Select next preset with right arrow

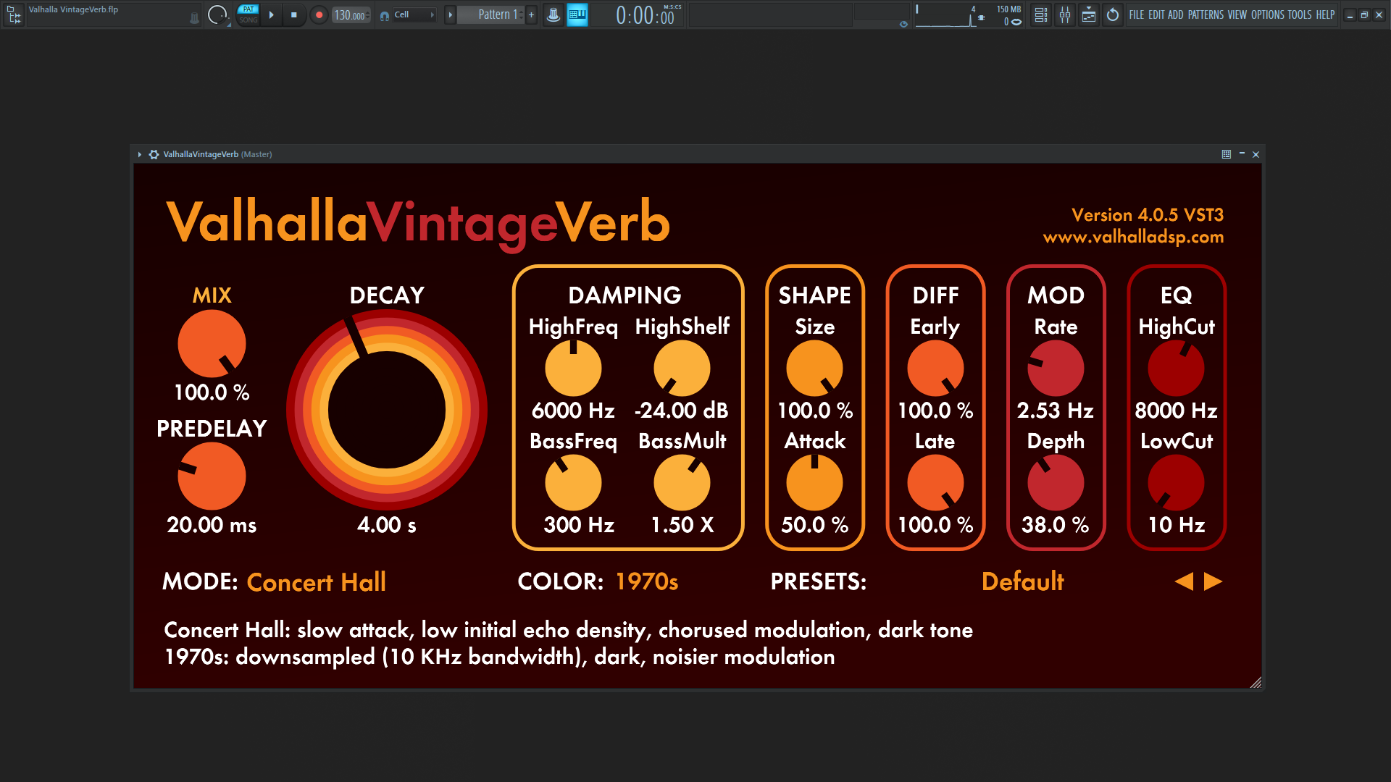(x=1213, y=581)
